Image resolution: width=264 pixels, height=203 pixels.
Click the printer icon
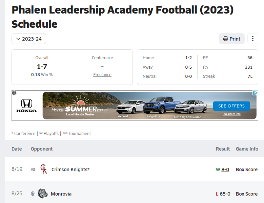click(x=226, y=39)
